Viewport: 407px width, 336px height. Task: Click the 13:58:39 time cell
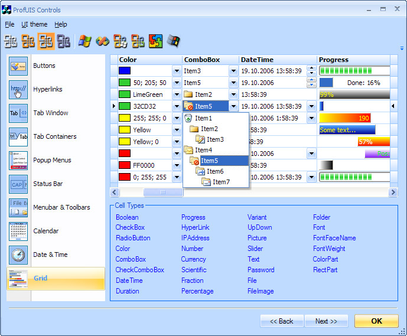coord(278,94)
